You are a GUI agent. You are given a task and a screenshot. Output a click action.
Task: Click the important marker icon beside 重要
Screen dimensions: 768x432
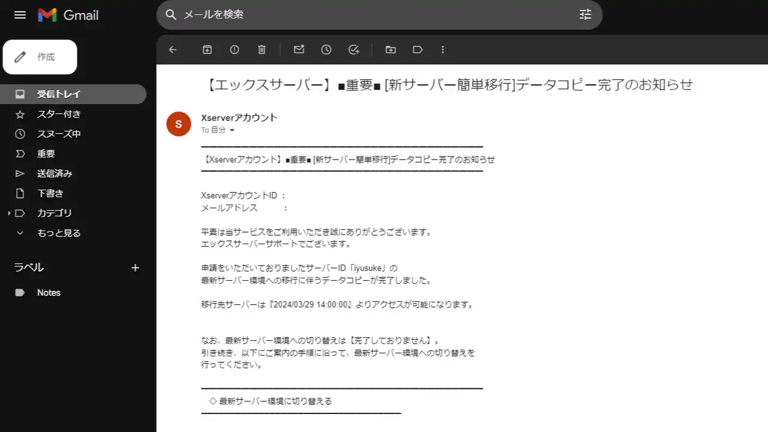[x=20, y=154]
